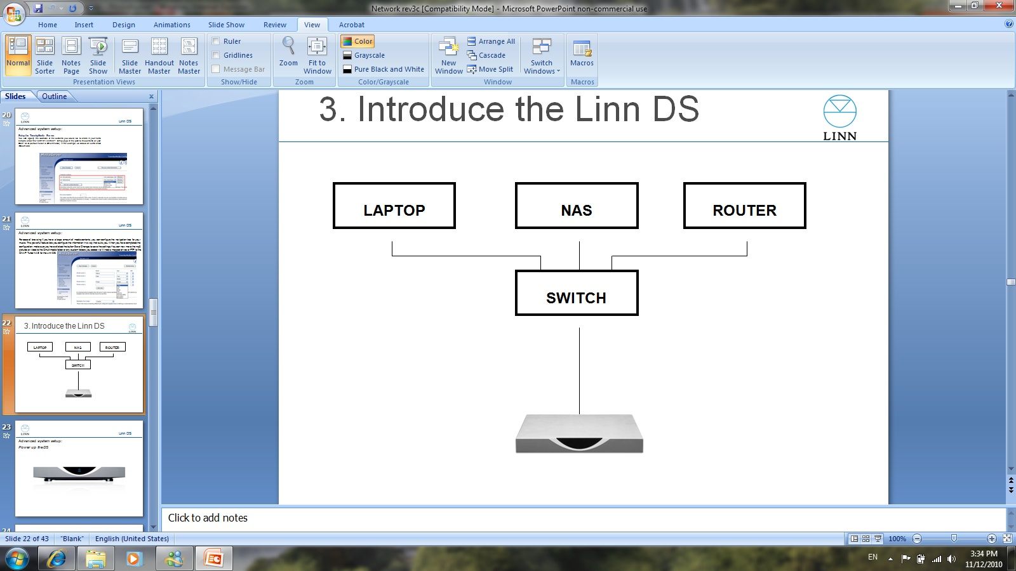Open Macros dialog
The height and width of the screenshot is (571, 1016).
[x=582, y=52]
